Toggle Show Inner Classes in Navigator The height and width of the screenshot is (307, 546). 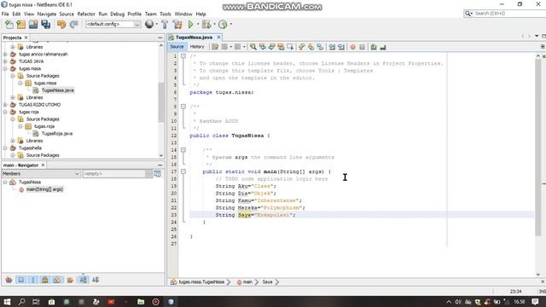click(x=57, y=280)
